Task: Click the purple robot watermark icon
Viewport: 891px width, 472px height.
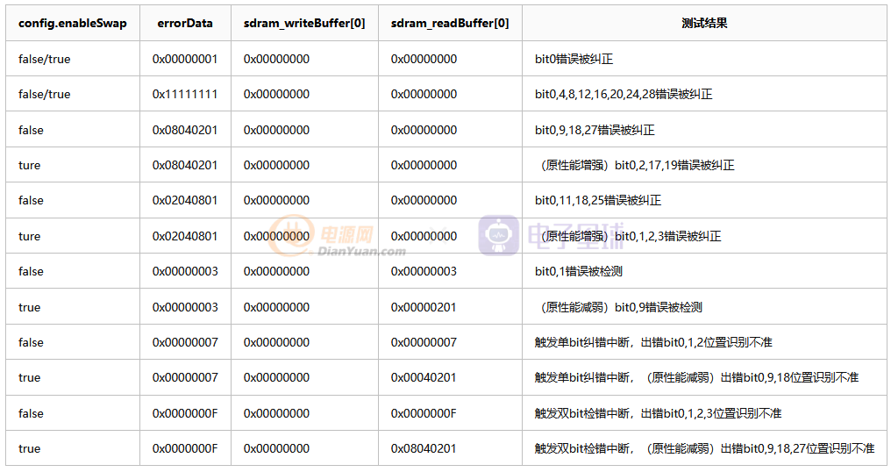Action: click(498, 236)
